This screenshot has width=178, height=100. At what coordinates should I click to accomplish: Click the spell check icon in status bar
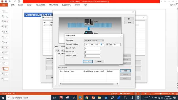click(14, 94)
